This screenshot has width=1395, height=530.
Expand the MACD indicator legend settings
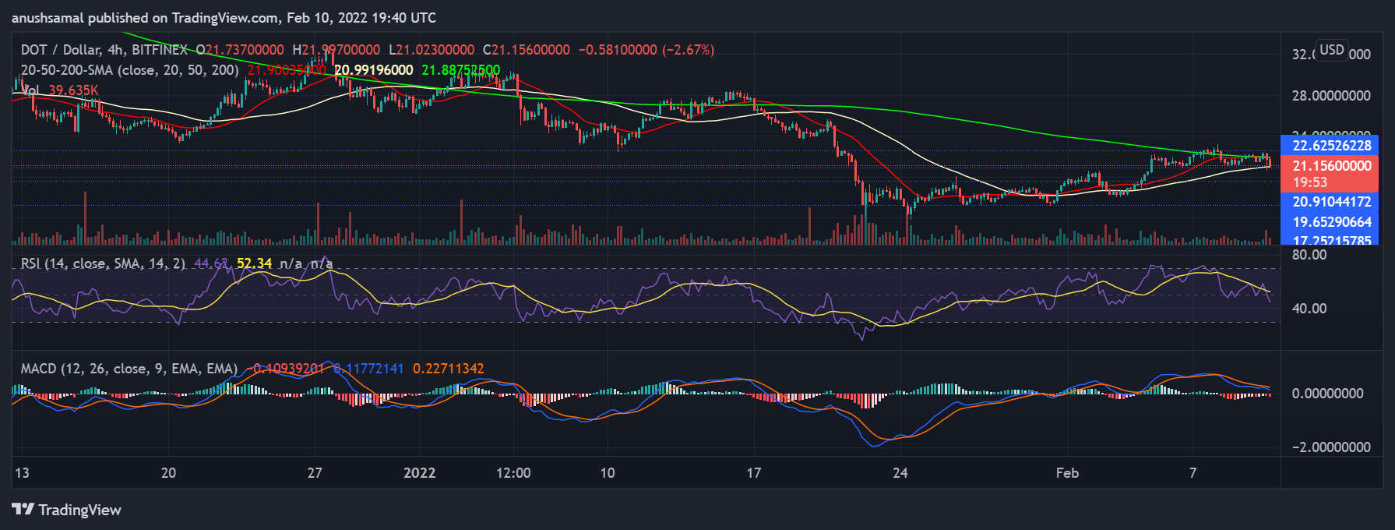point(129,369)
